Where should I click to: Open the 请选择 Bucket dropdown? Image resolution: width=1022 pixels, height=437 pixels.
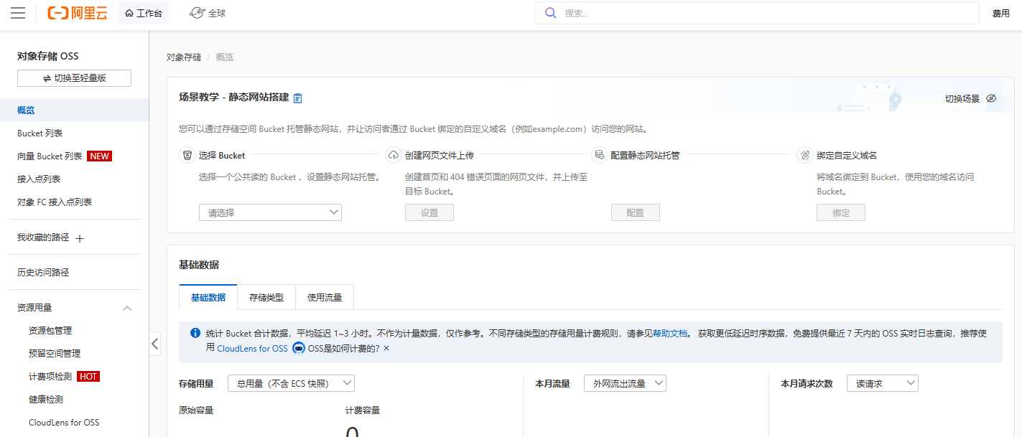tap(270, 212)
